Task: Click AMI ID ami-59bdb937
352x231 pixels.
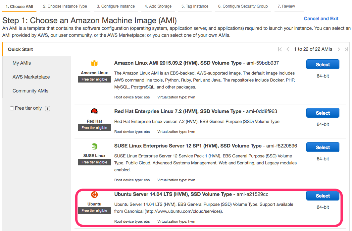Action: pyautogui.click(x=263, y=63)
